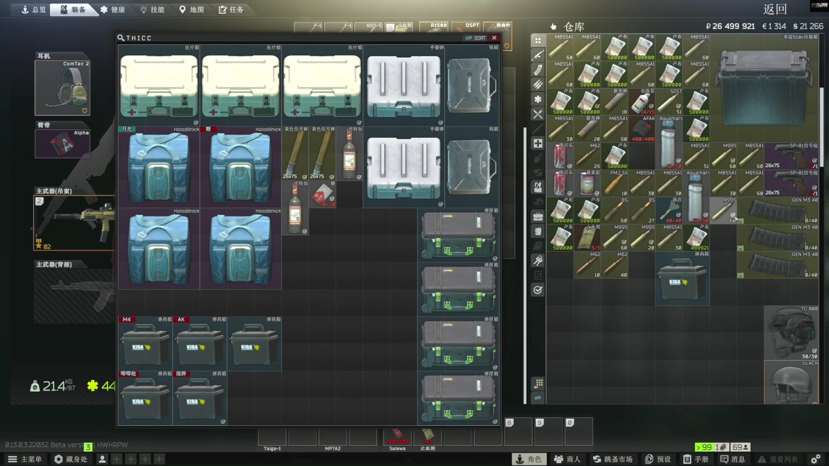
Task: Filter stash by keys icon
Action: [538, 261]
